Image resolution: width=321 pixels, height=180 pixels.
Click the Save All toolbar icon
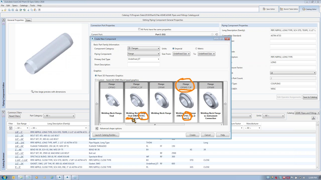pyautogui.click(x=12, y=10)
